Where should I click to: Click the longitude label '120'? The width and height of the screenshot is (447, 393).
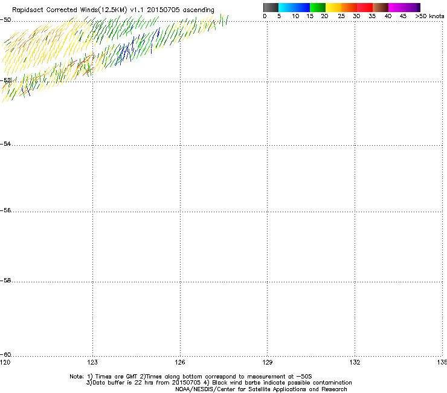[x=5, y=362]
